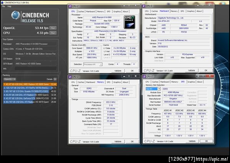Click Validate in the SPD window

click(192, 141)
